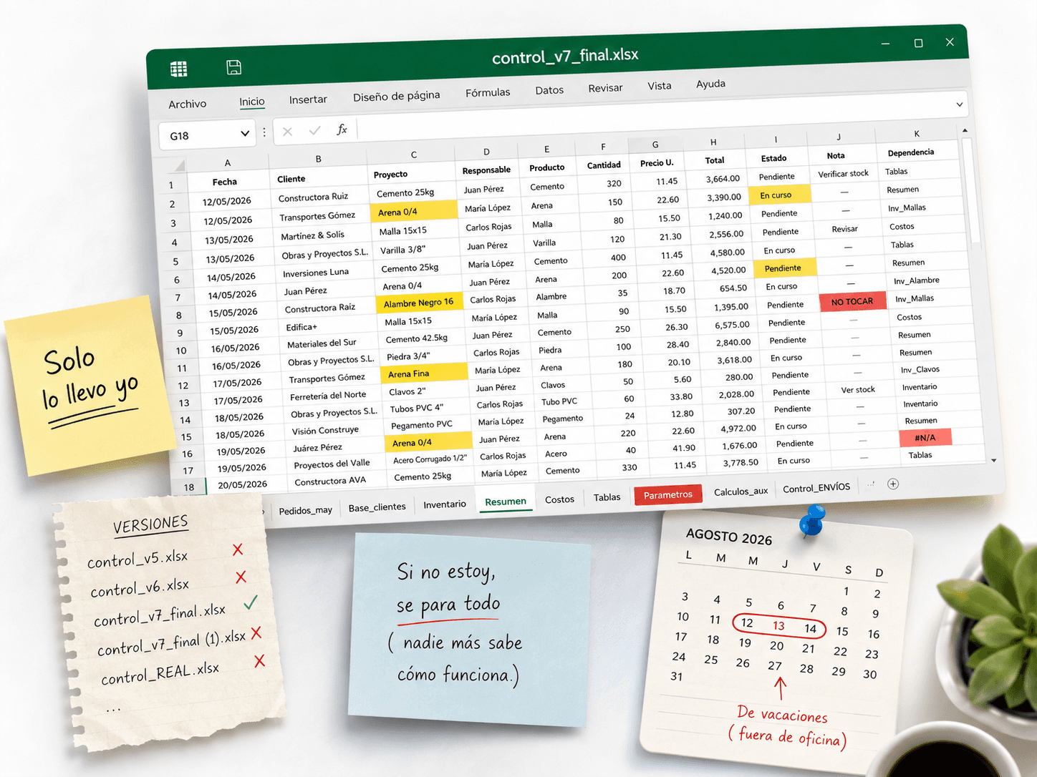This screenshot has height=777, width=1037.
Task: Click the vertical scrollbar down arrow
Action: [993, 460]
